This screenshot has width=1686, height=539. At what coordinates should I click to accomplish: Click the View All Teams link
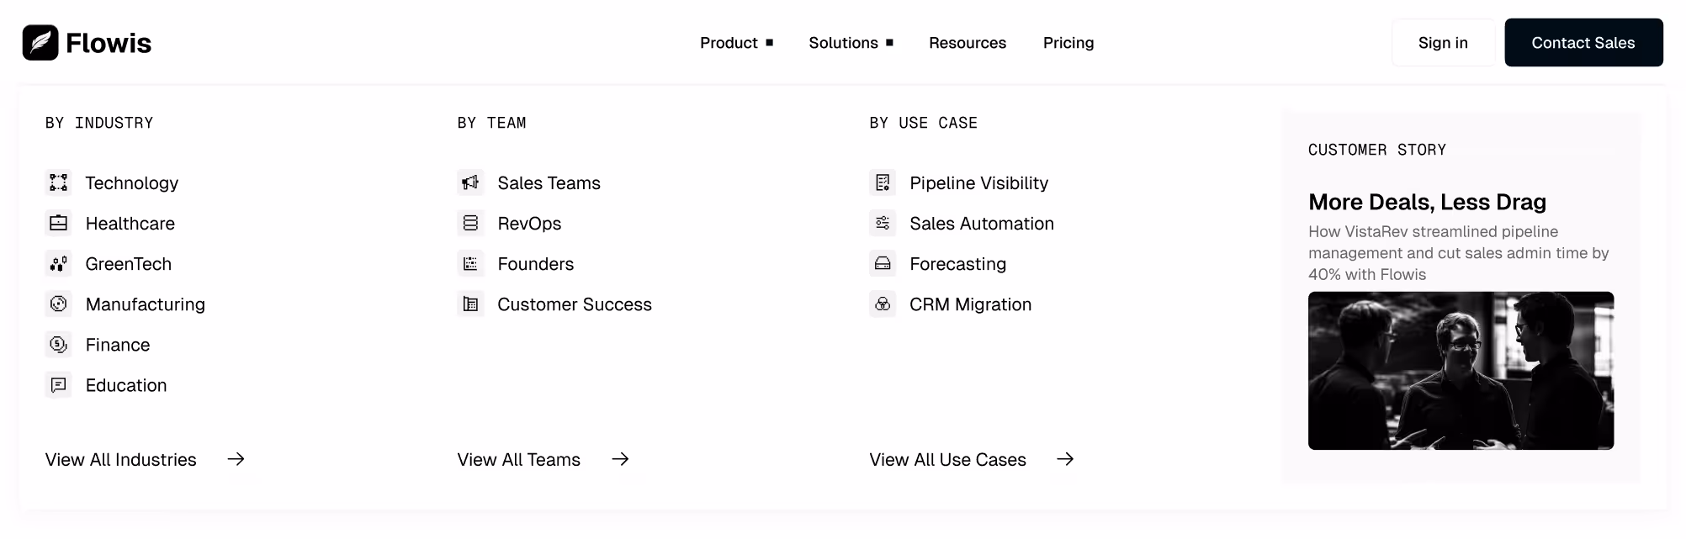pos(518,459)
